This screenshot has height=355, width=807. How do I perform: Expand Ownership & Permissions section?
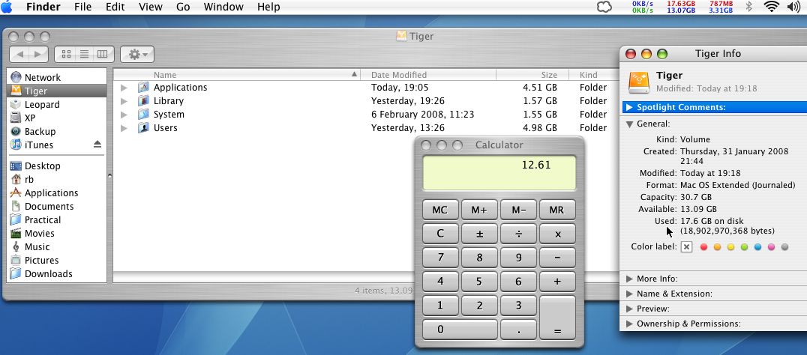click(x=629, y=324)
